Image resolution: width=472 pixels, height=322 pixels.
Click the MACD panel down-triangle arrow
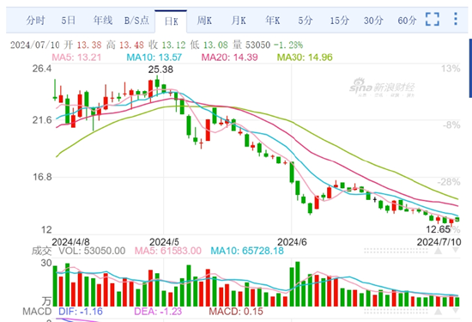(x=456, y=311)
